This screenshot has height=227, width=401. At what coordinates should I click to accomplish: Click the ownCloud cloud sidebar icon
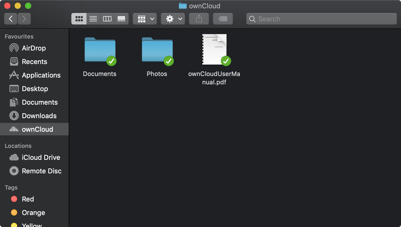coord(14,129)
